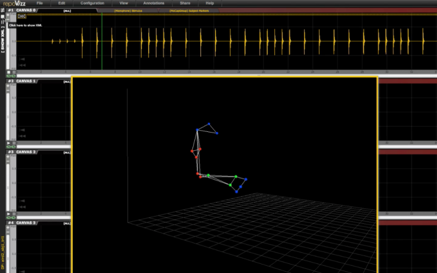437x273 pixels.
Task: Click the zoom plus icon on Canvas 1
Action: point(8,88)
